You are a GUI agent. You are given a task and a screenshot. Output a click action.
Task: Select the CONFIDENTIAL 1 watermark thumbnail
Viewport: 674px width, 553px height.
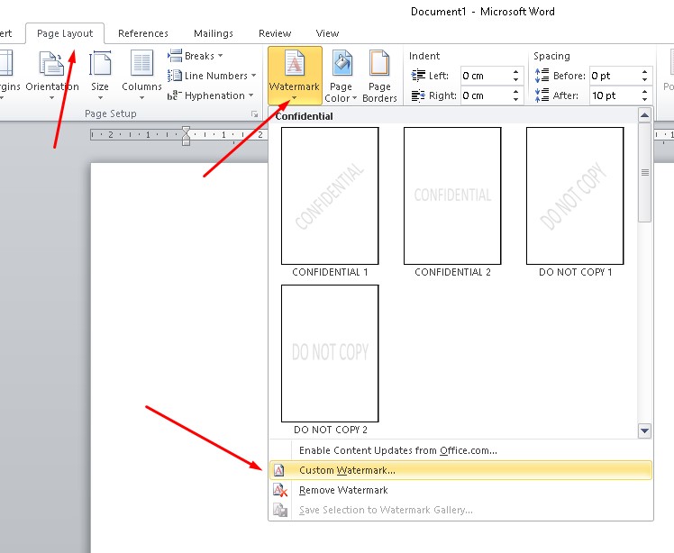330,196
